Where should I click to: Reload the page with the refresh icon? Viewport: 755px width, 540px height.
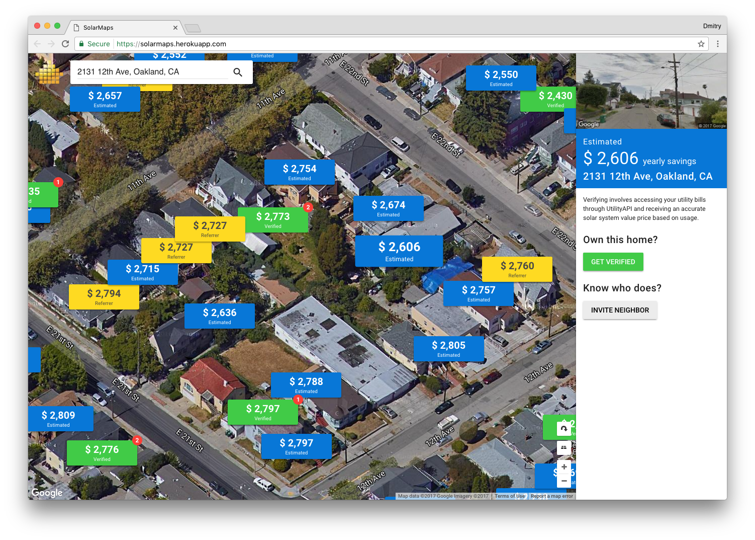point(65,44)
